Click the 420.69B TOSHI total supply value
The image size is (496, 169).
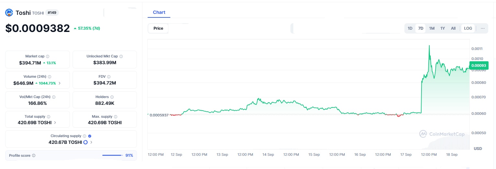35,123
